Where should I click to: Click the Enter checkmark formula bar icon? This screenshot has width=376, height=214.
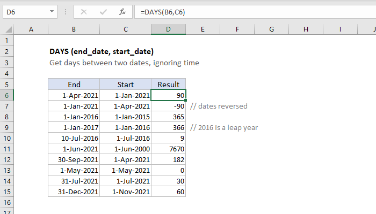pos(103,12)
